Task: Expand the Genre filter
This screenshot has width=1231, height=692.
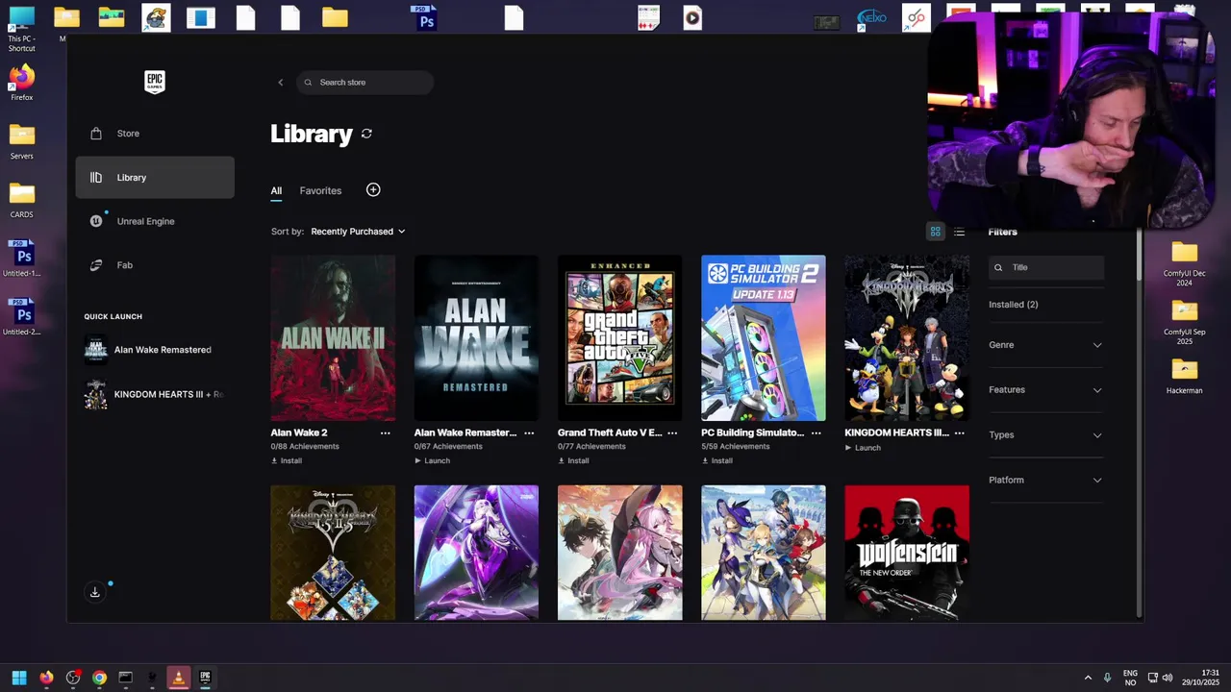Action: click(1045, 345)
